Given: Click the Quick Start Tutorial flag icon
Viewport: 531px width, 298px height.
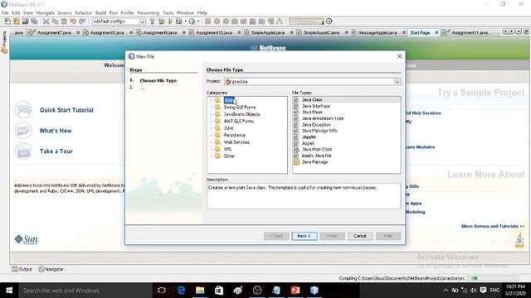Looking at the screenshot, I should 23,110.
